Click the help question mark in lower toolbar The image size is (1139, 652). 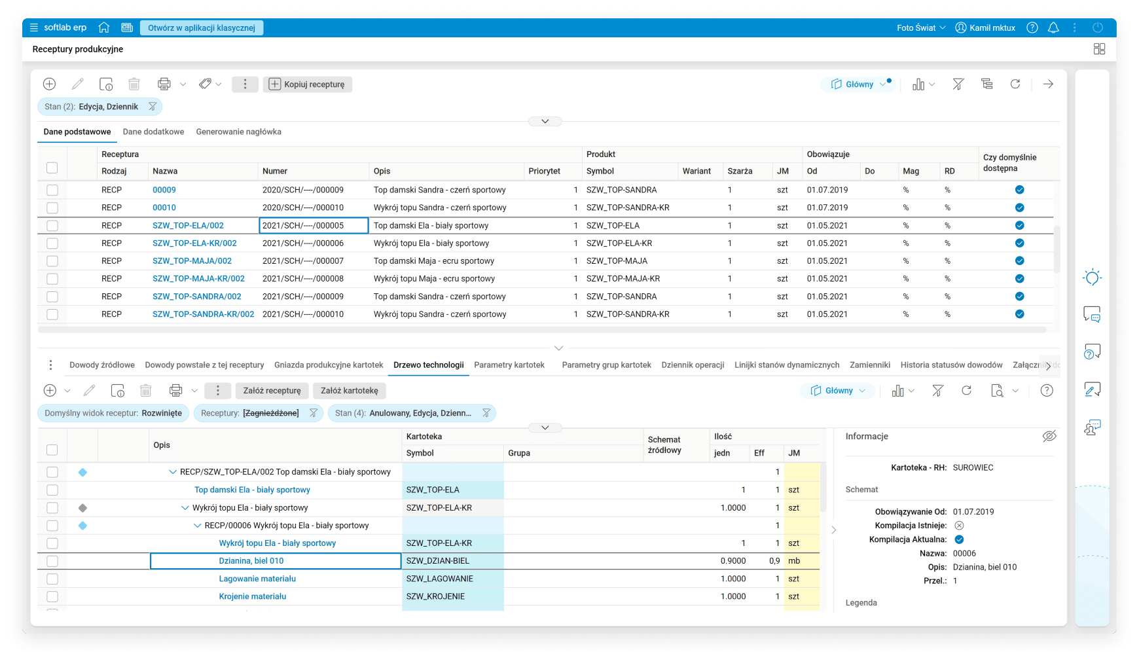[x=1047, y=391]
